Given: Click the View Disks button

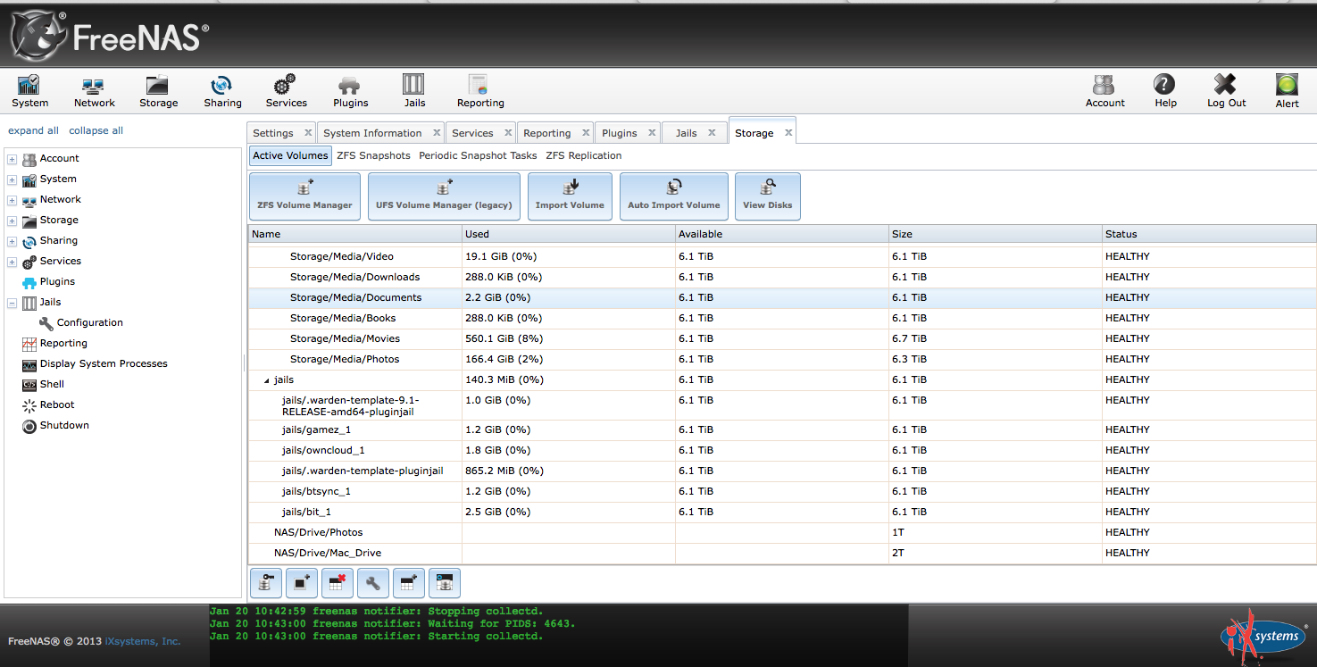Looking at the screenshot, I should [767, 196].
